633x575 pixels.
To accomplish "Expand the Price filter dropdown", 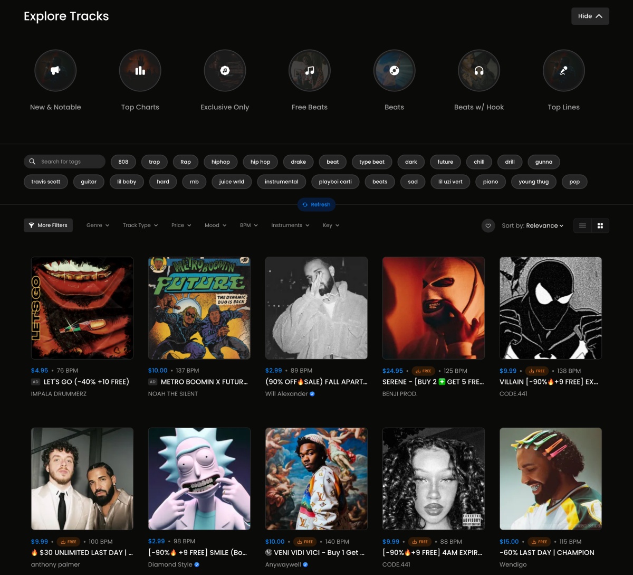I will pyautogui.click(x=181, y=225).
